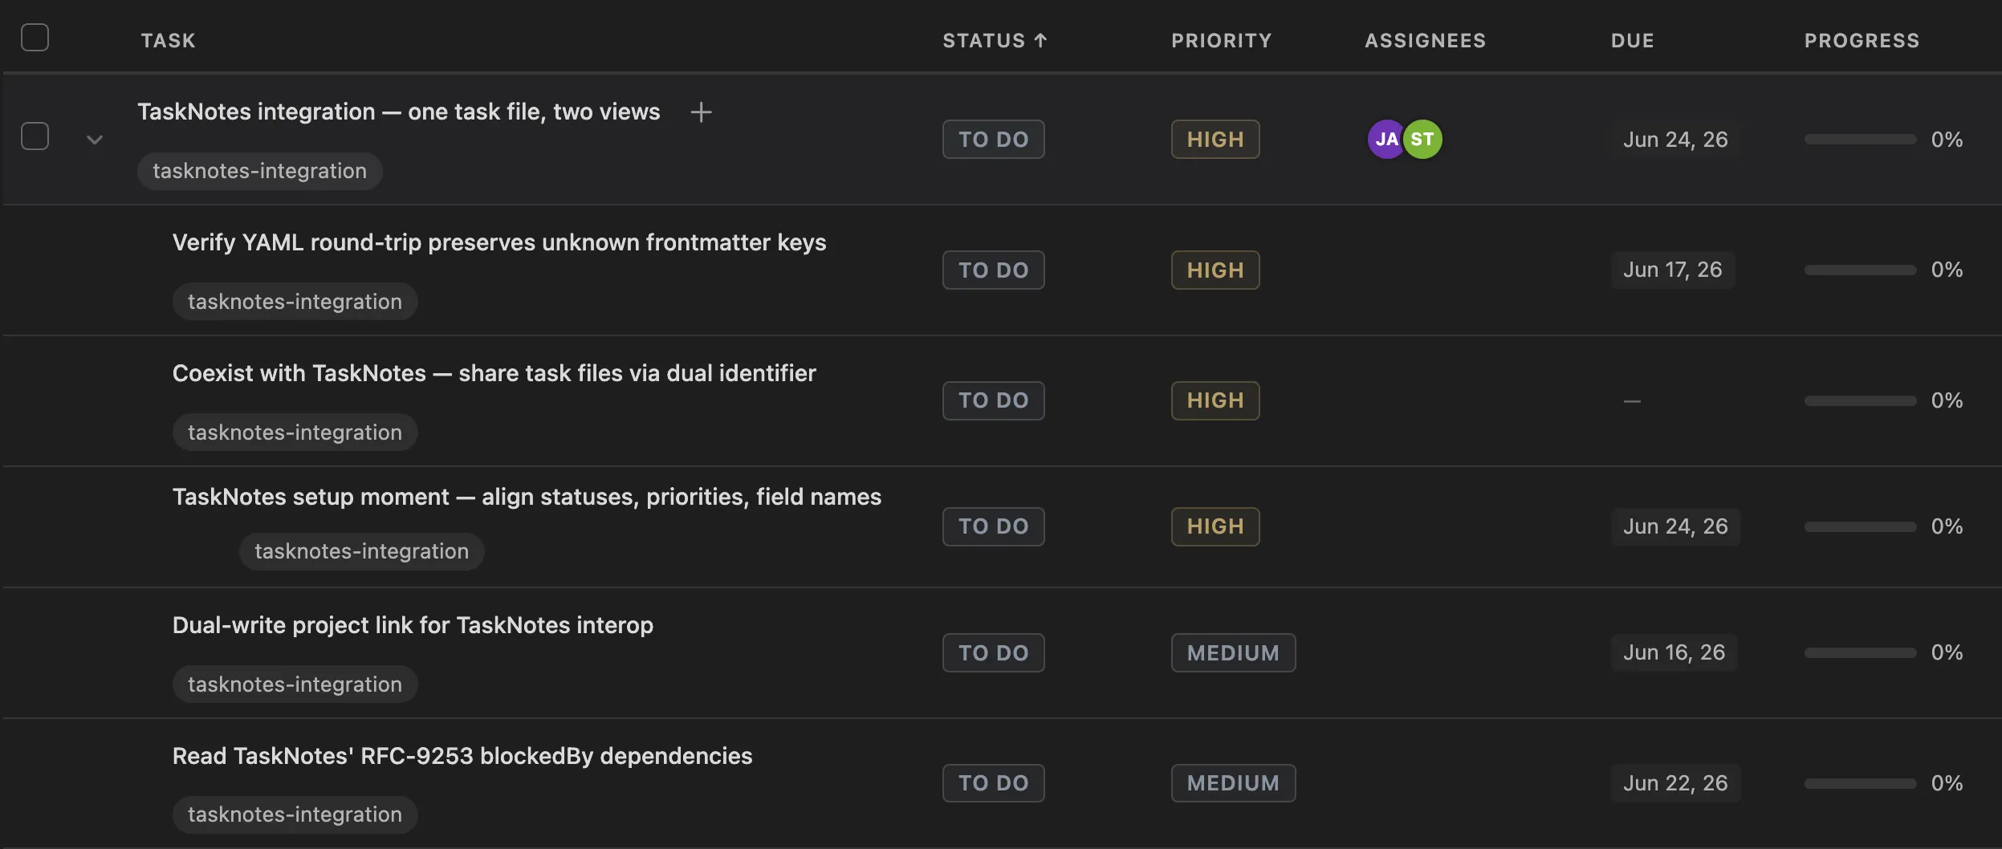Image resolution: width=2002 pixels, height=849 pixels.
Task: Click tasknotes-integration tag under TaskNotes setup moment
Action: (361, 551)
